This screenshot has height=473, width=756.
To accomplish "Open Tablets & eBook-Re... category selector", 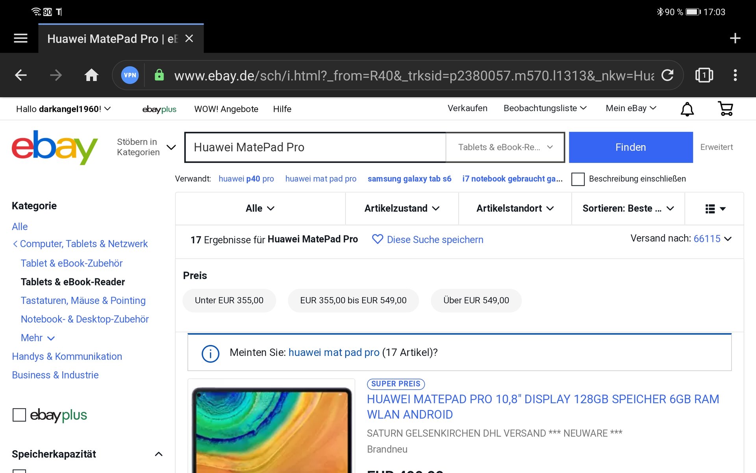I will pyautogui.click(x=505, y=147).
